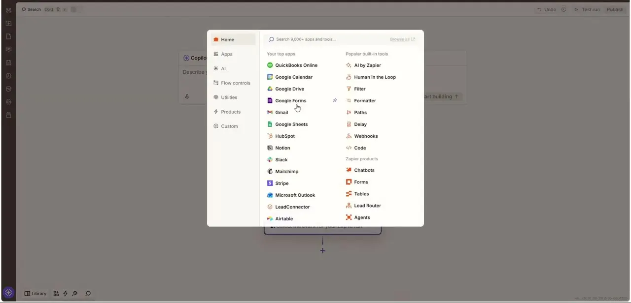Image resolution: width=631 pixels, height=303 pixels.
Task: Choose LeadConnector app
Action: click(288, 207)
